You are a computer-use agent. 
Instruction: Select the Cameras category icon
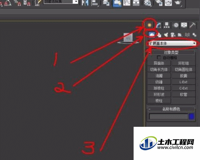tap(173, 35)
